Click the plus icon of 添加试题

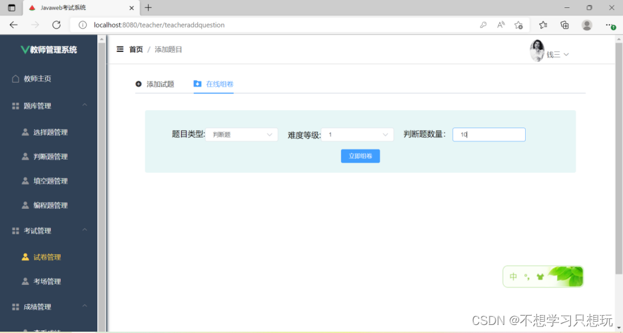tap(139, 84)
